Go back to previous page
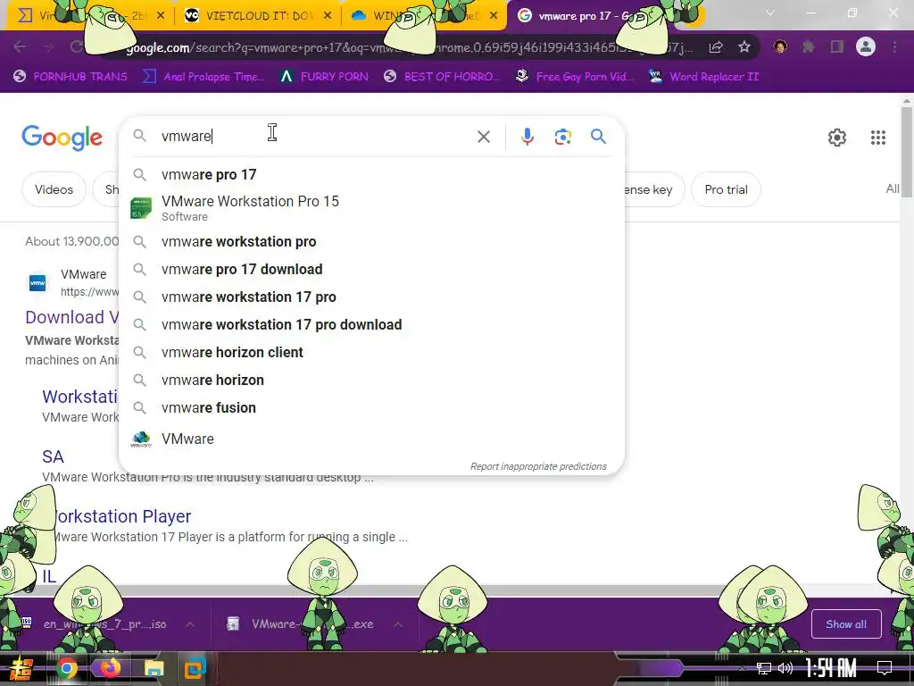Screen dimensions: 914x686 pyautogui.click(x=20, y=46)
